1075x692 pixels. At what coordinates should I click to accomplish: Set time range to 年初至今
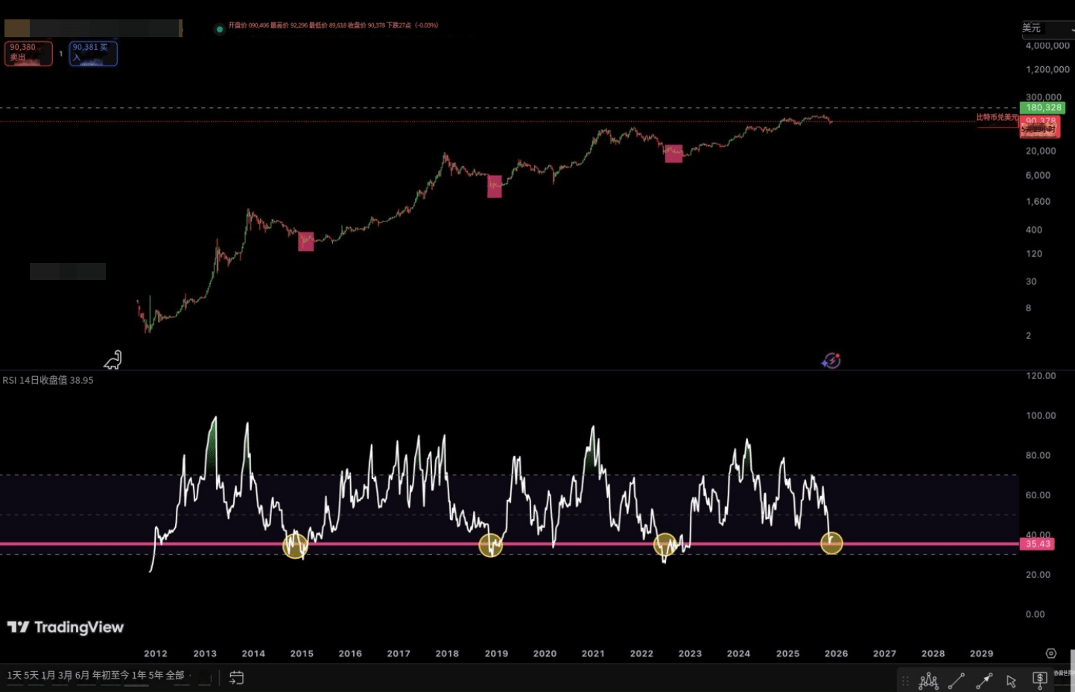tap(111, 675)
